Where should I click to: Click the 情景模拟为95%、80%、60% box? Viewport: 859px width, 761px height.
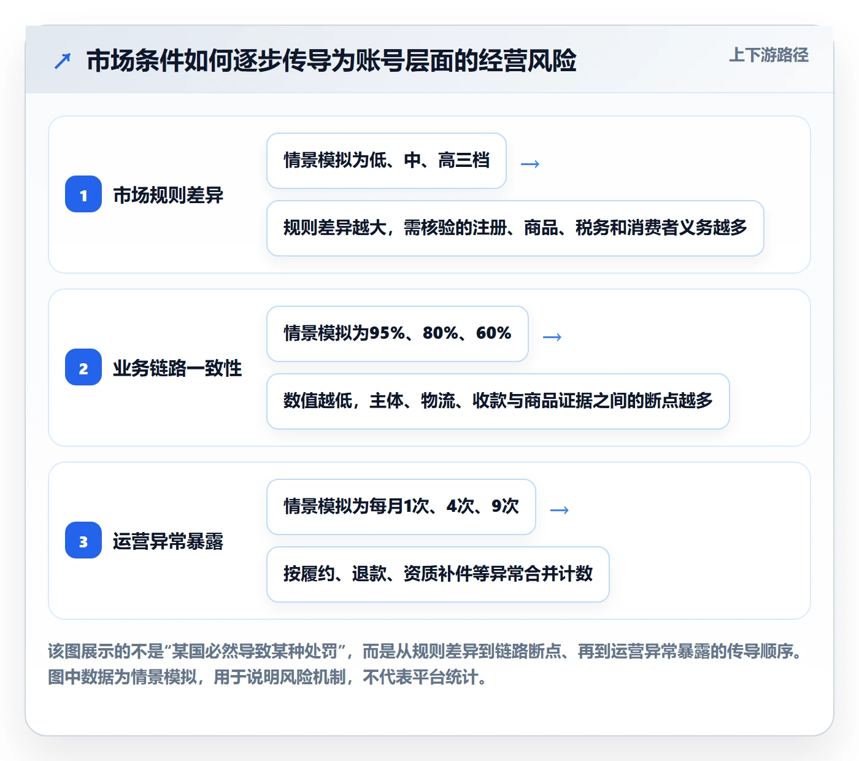pyautogui.click(x=398, y=334)
